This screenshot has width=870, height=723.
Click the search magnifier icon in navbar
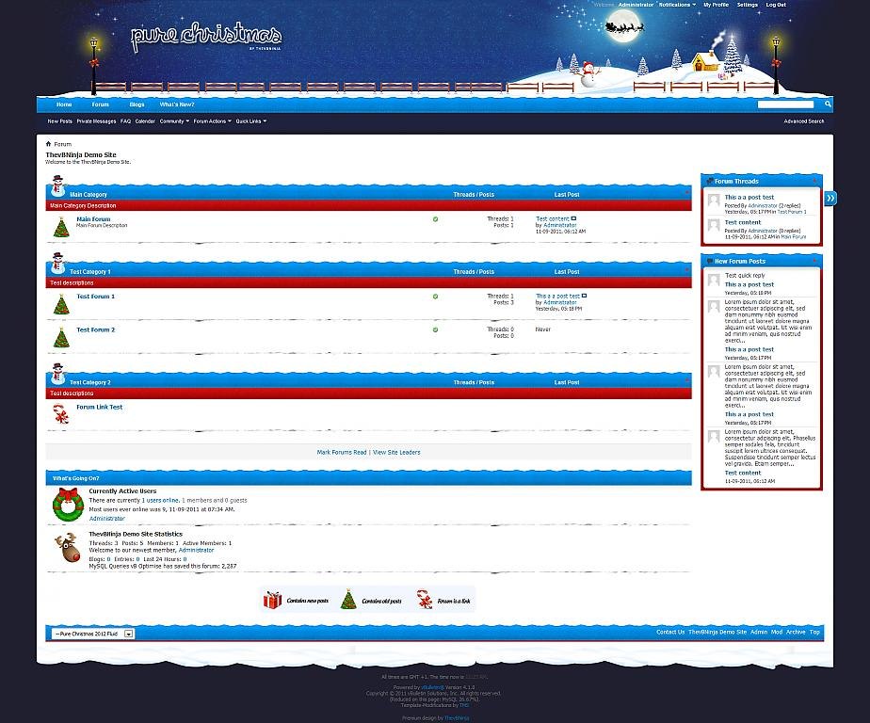828,104
